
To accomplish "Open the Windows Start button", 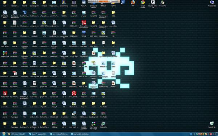I will (3, 134).
